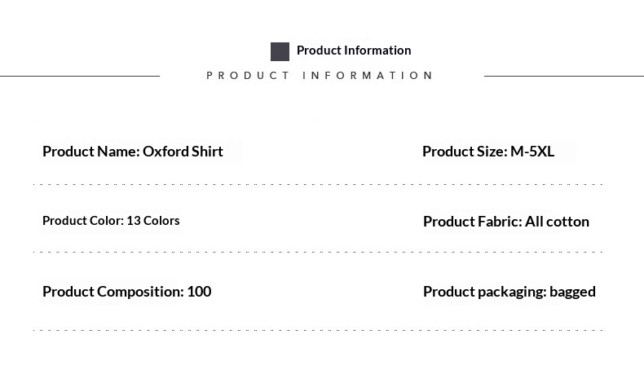Select the spaced uppercase "PRODUCT INFORMATION" subtitle
Viewport: 644px width, 374px height.
[x=320, y=76]
